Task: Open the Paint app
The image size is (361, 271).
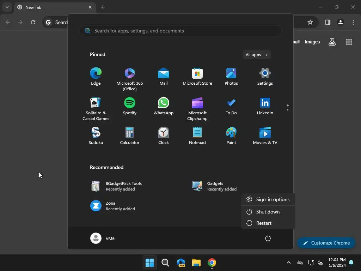Action: tap(231, 136)
